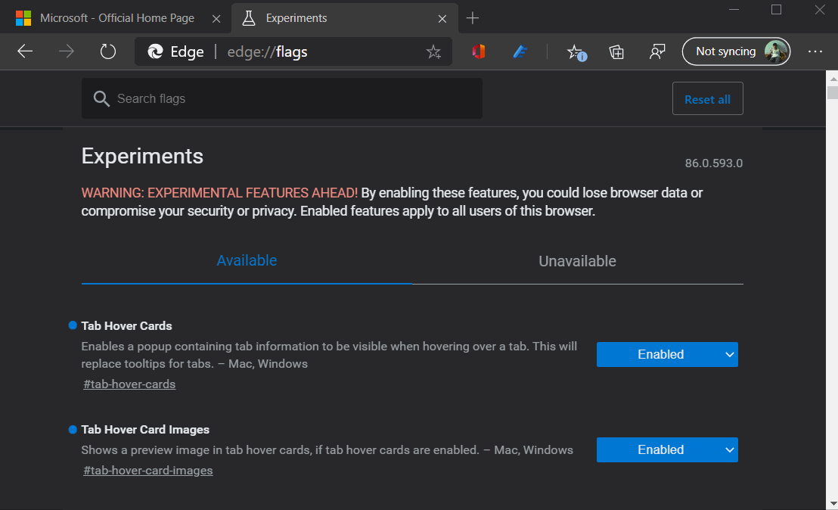Screen dimensions: 838x510
Task: Switch to the Unavailable flags tab
Action: (x=577, y=261)
